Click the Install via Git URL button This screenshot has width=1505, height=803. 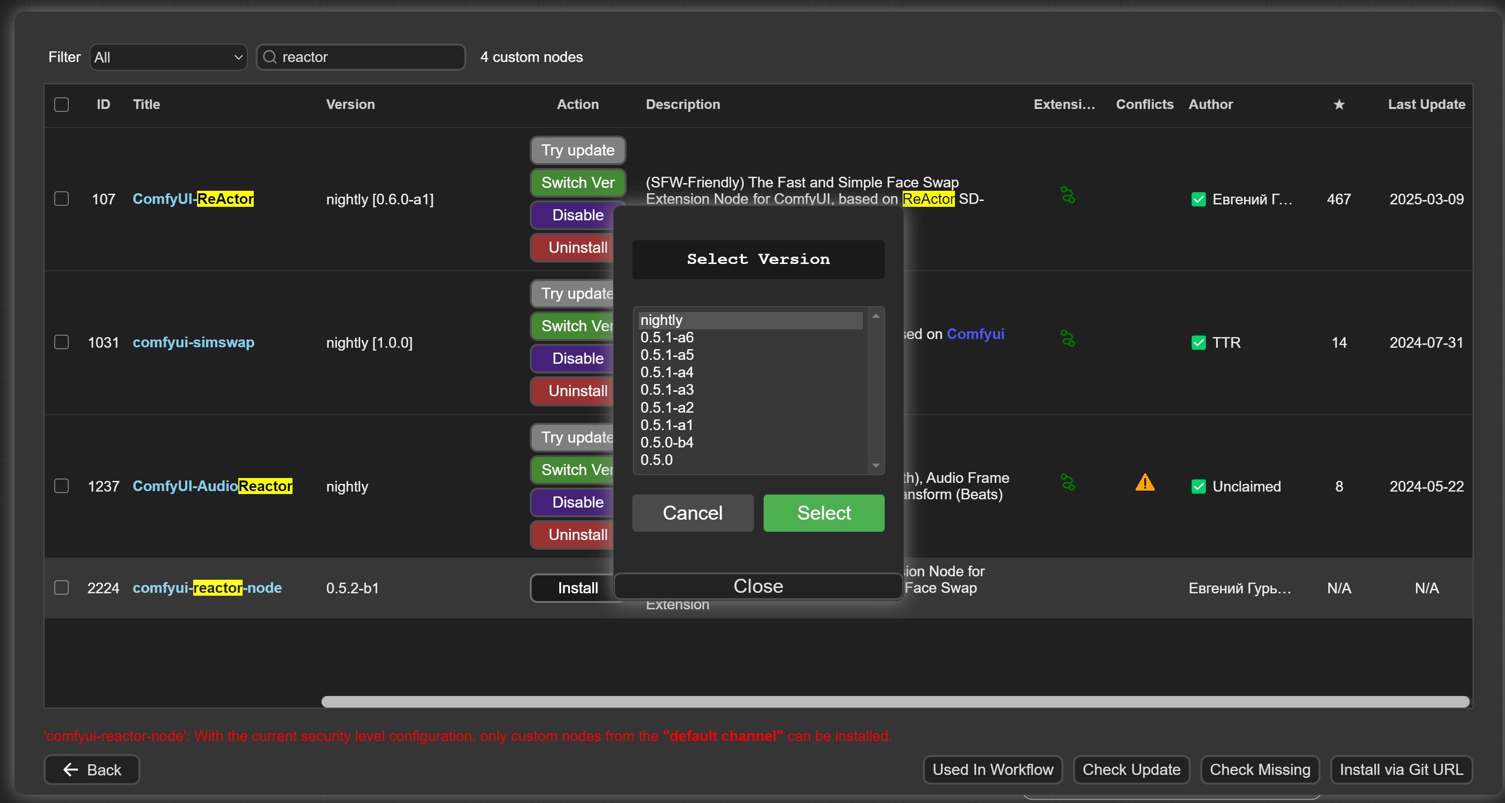pyautogui.click(x=1401, y=770)
